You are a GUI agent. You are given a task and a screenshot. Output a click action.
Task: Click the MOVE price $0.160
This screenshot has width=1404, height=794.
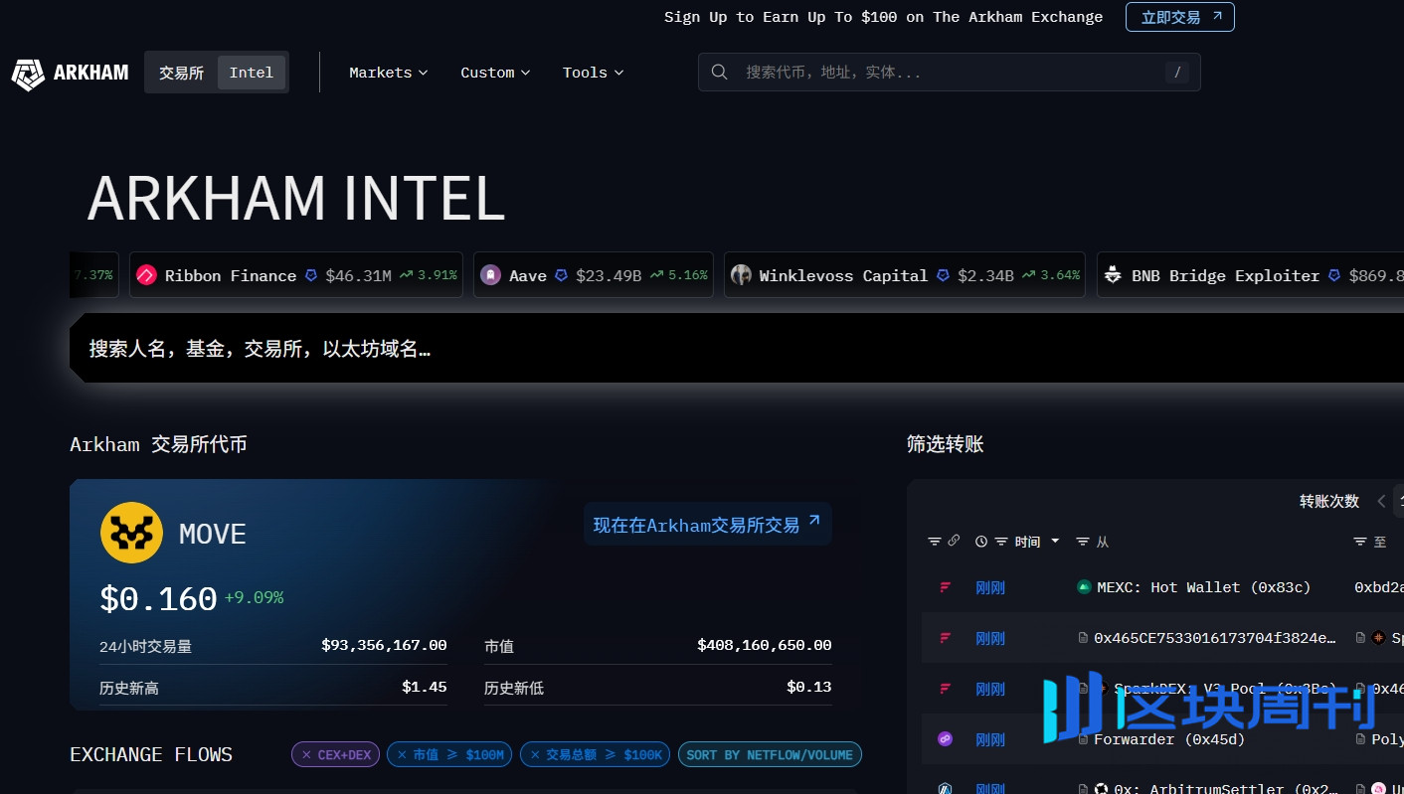pos(158,598)
